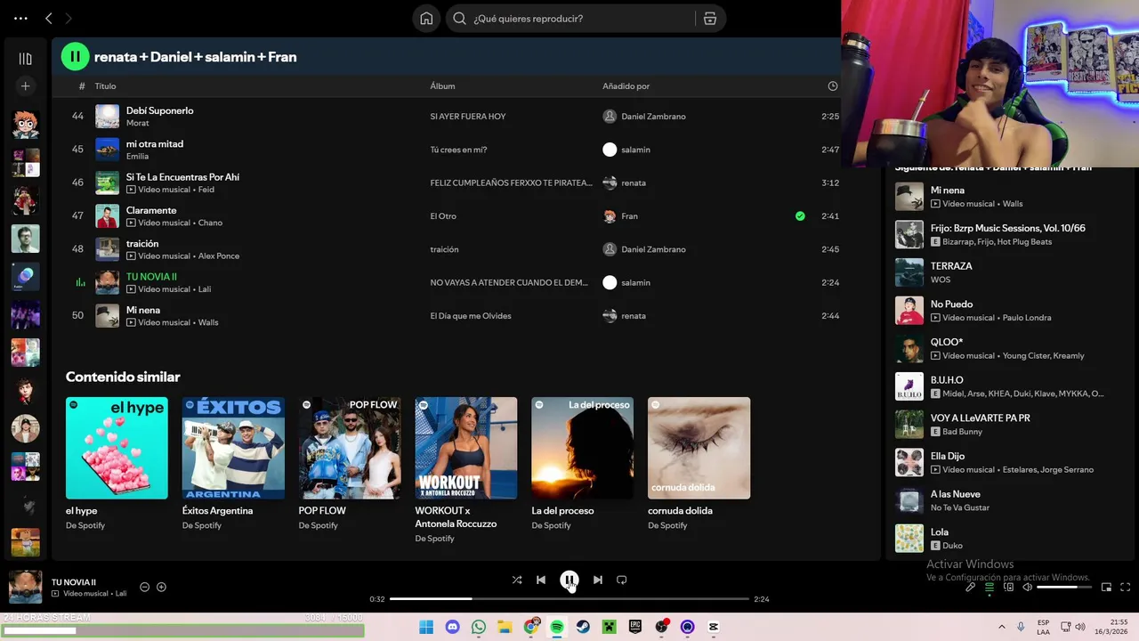Open now-playing album art thumbnail
Image resolution: width=1139 pixels, height=641 pixels.
pos(25,587)
